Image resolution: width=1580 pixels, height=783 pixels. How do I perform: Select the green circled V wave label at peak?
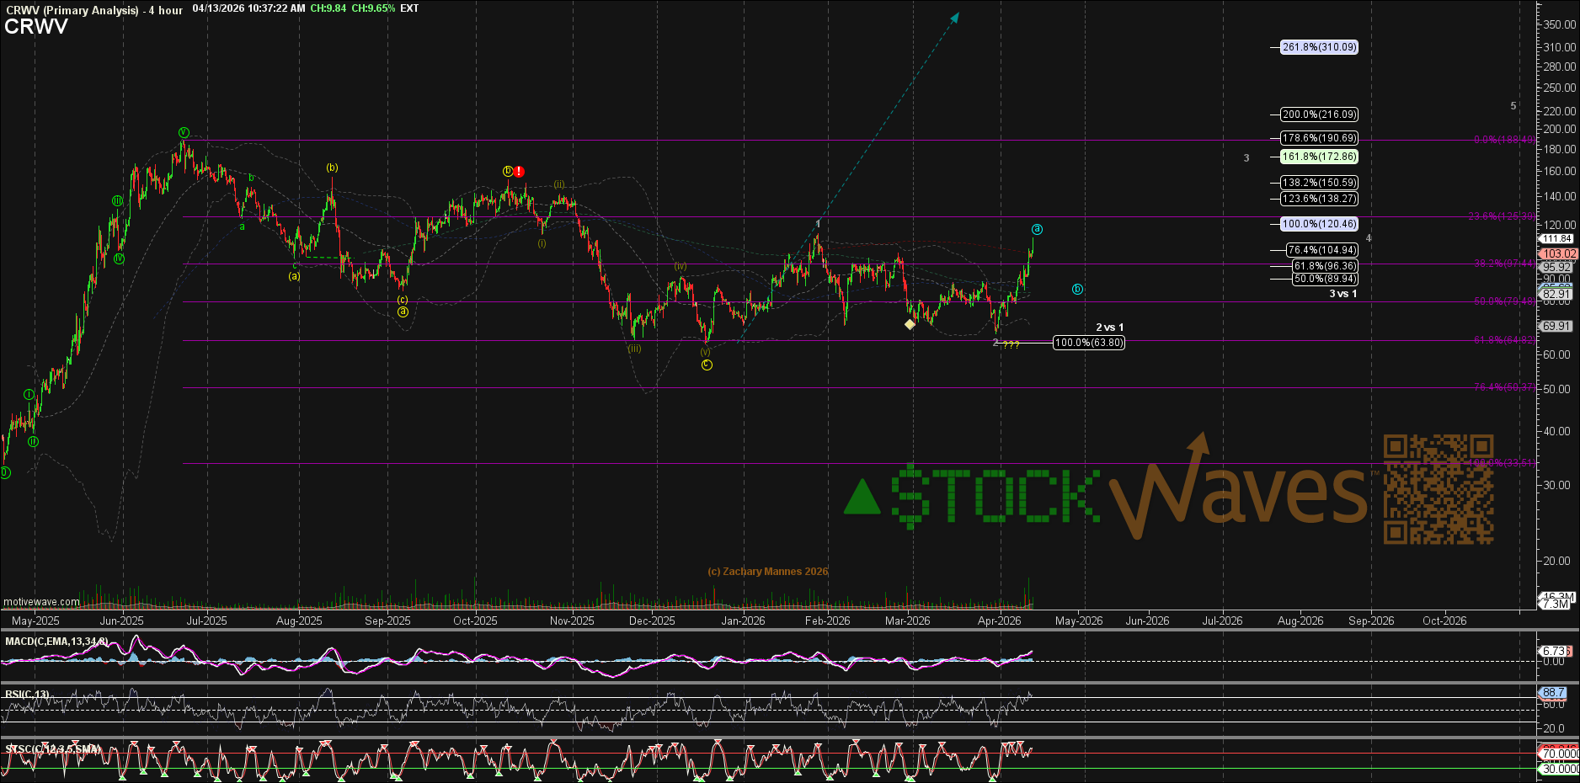(x=184, y=132)
